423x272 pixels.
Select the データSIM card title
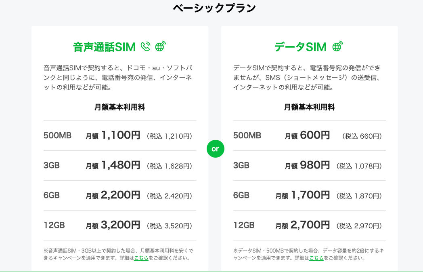coord(300,47)
